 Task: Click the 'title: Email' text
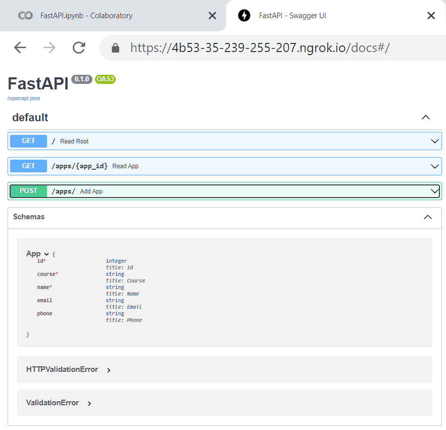point(124,307)
